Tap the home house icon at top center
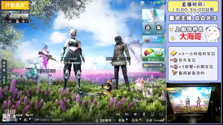This screenshot has width=223, height=125. 79,3
